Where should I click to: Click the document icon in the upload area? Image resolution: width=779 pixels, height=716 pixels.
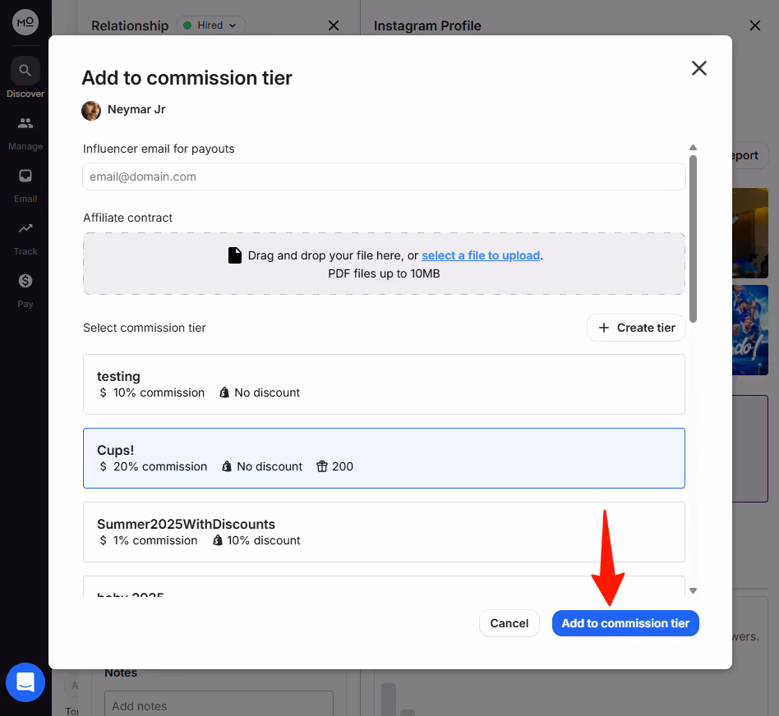pos(235,255)
